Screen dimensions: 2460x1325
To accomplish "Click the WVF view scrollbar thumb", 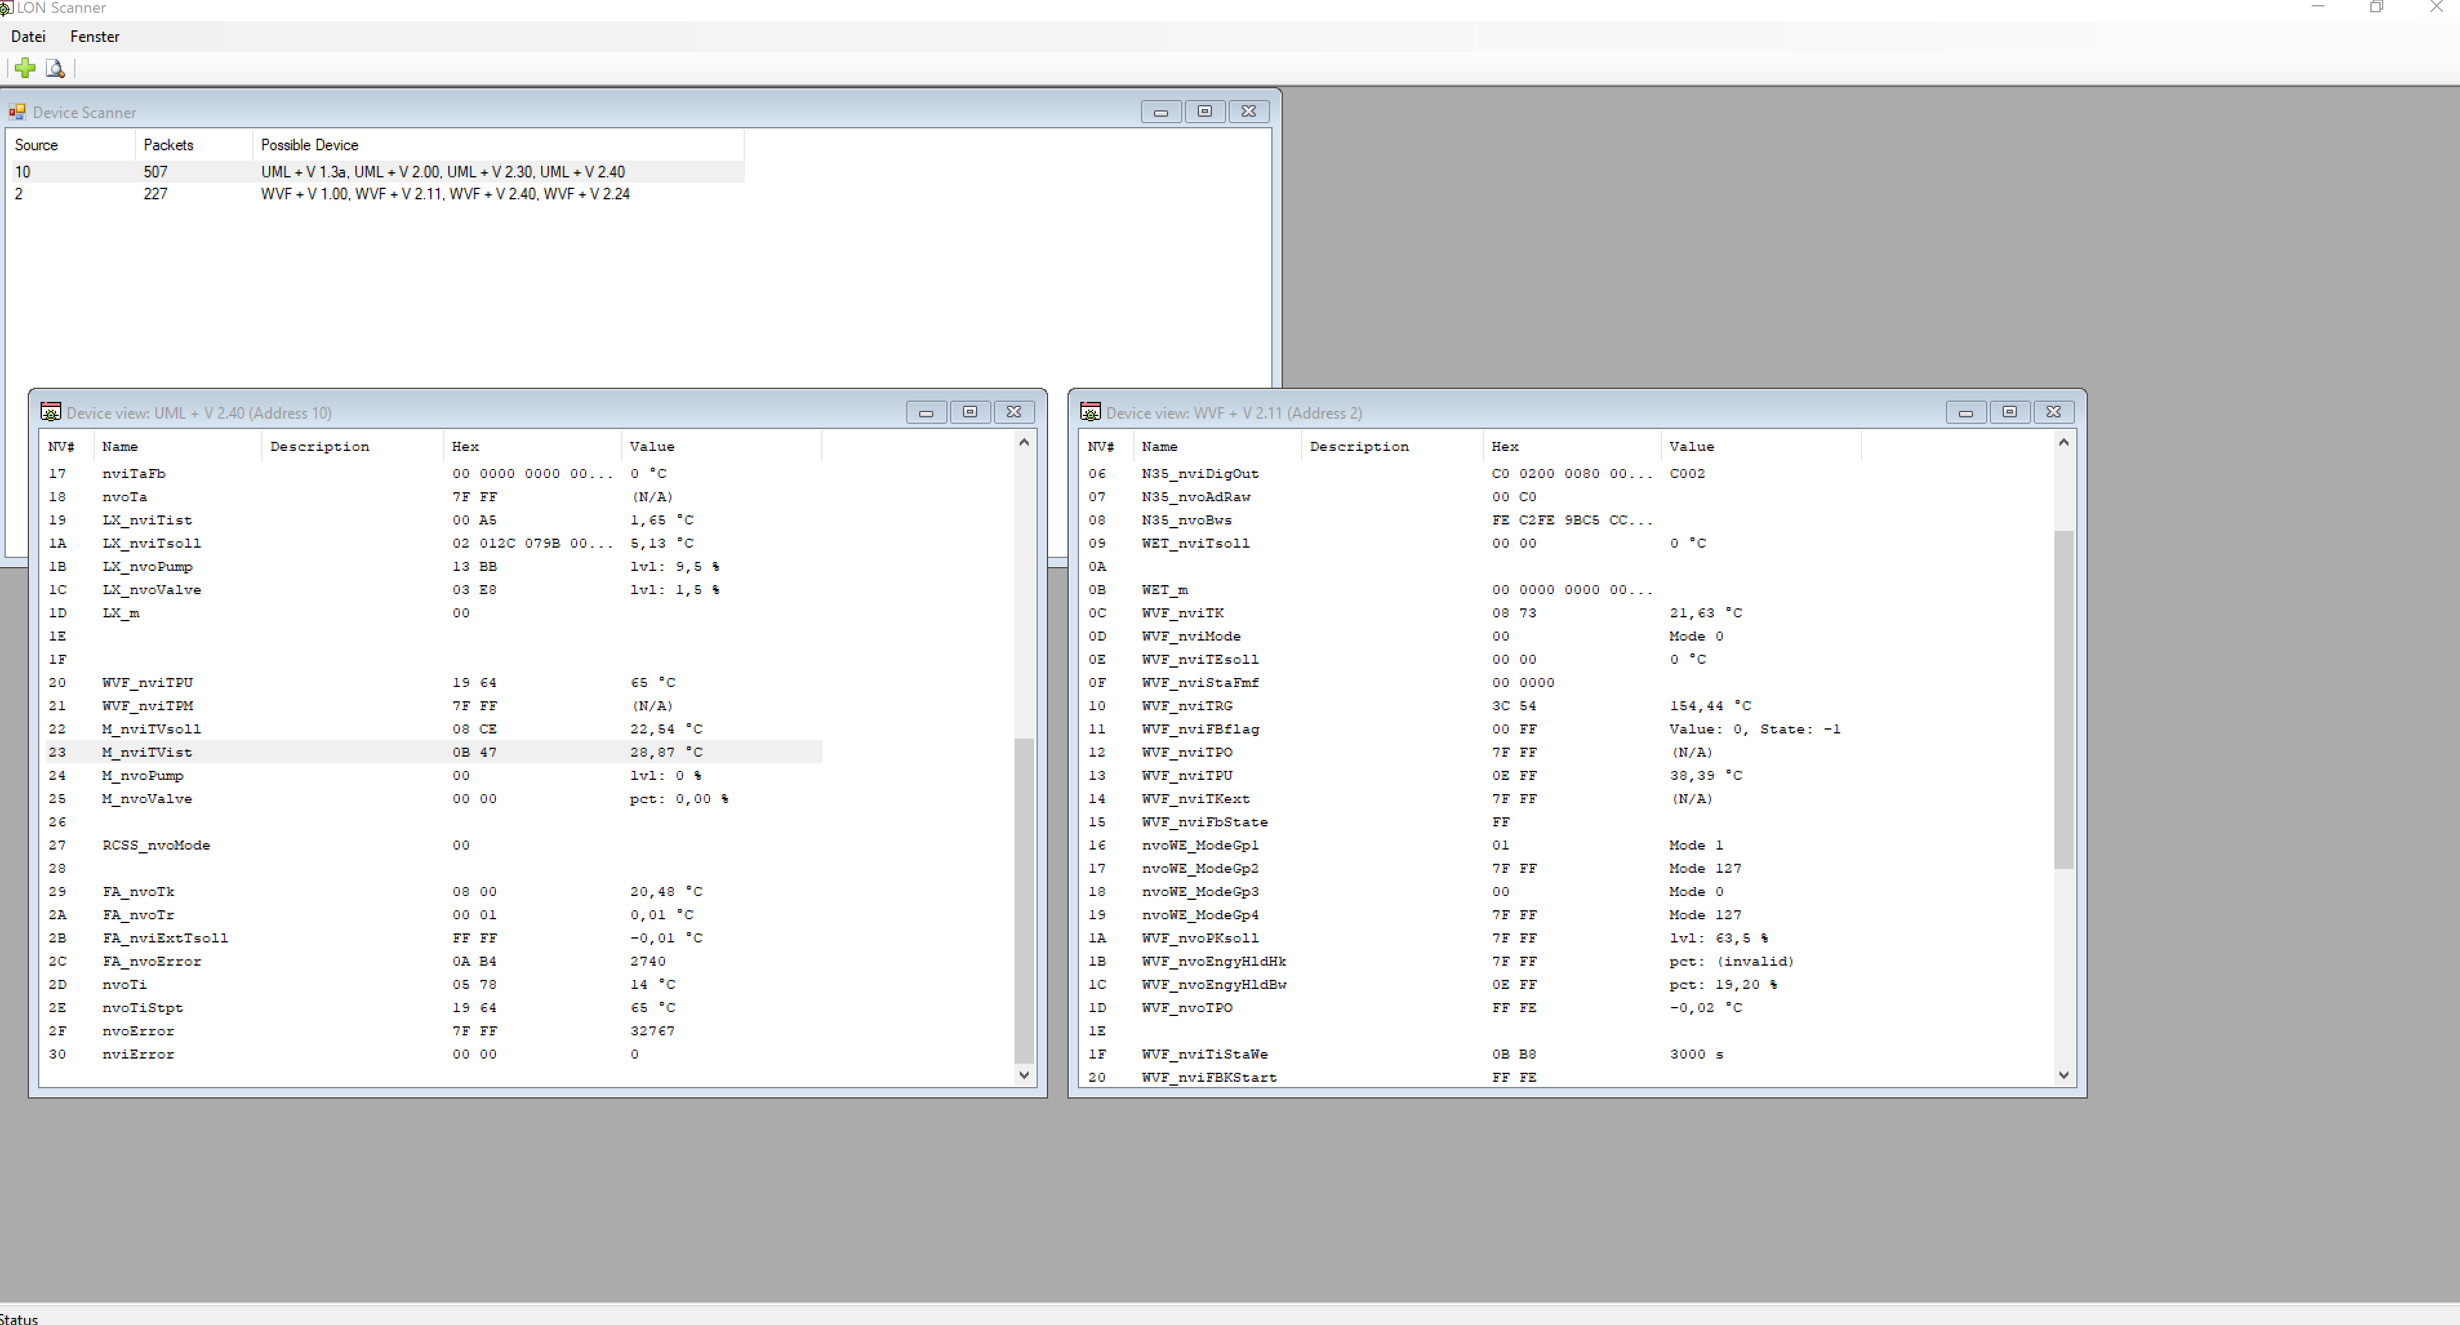I will [2064, 699].
